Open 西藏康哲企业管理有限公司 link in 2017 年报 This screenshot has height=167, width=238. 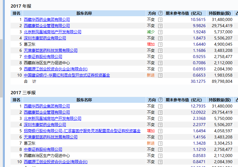tap(47, 26)
